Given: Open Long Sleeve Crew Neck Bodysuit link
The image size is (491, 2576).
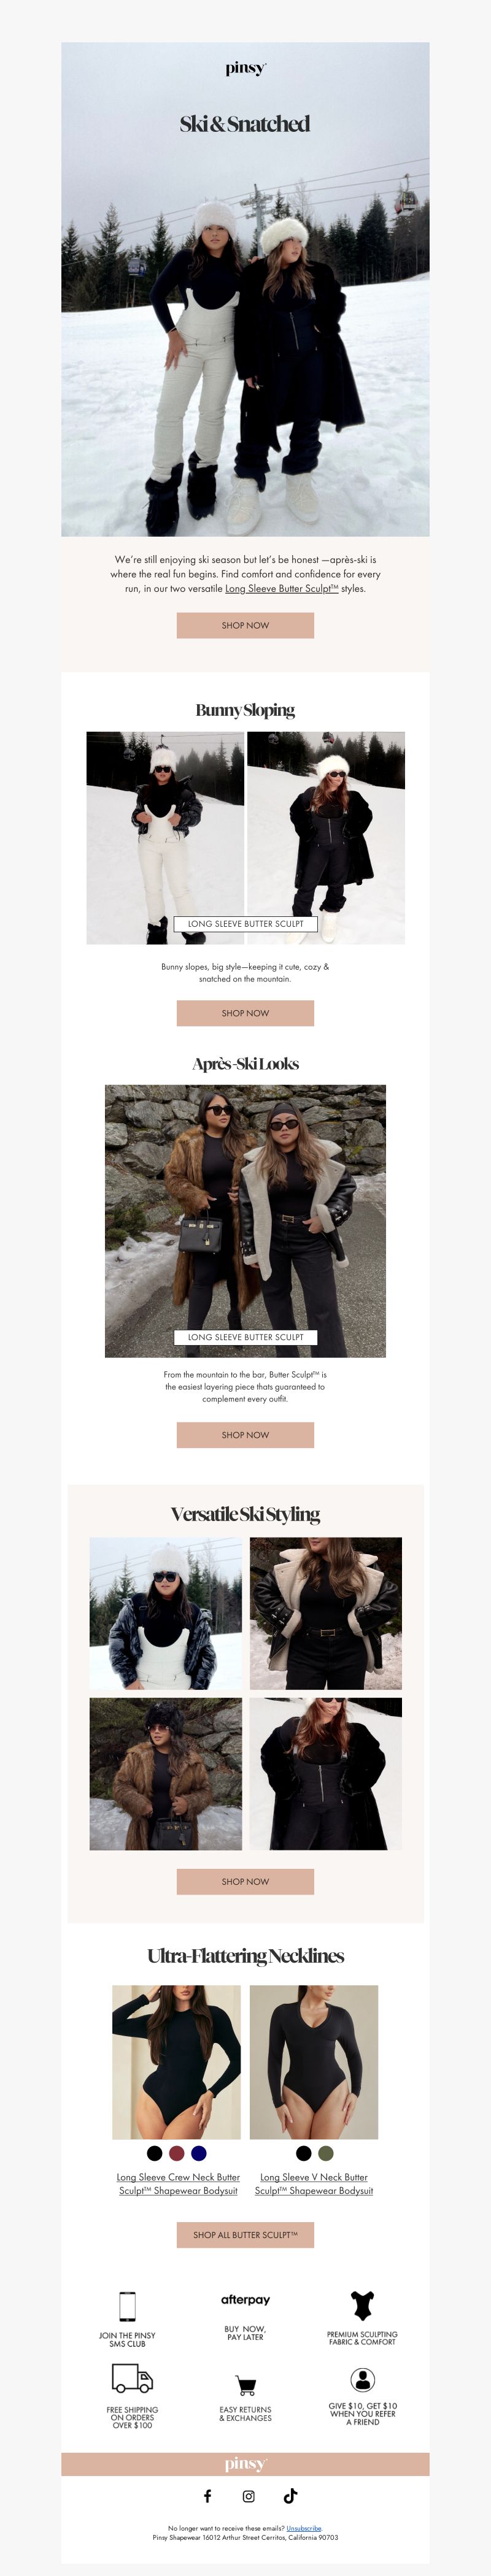Looking at the screenshot, I should [178, 2183].
